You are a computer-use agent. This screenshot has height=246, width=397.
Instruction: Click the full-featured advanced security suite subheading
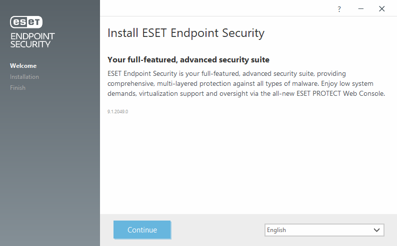pyautogui.click(x=188, y=60)
